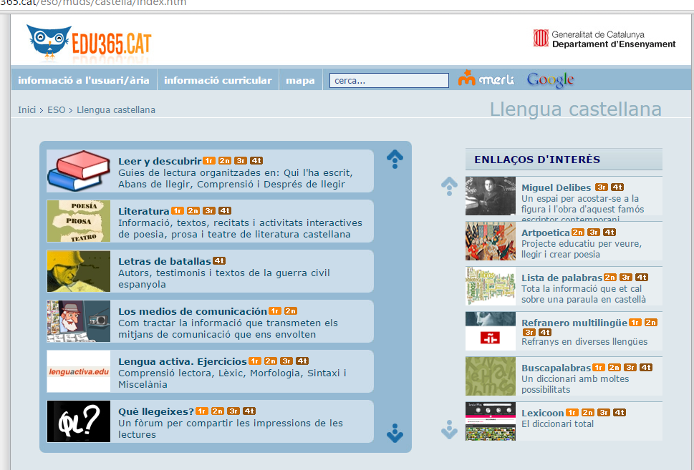694x470 pixels.
Task: Open the Leer y descubrir books thumbnail
Action: coord(78,171)
